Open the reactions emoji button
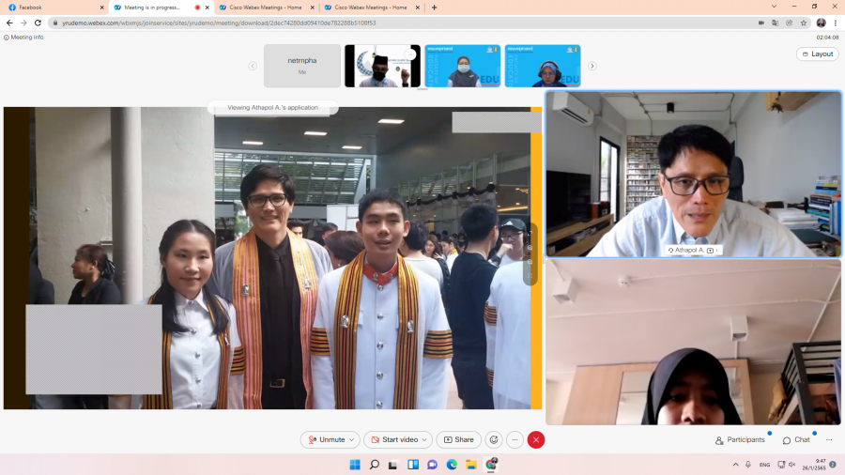The width and height of the screenshot is (845, 475). pos(494,439)
